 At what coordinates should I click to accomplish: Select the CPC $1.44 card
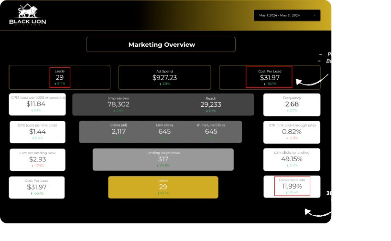pos(37,132)
